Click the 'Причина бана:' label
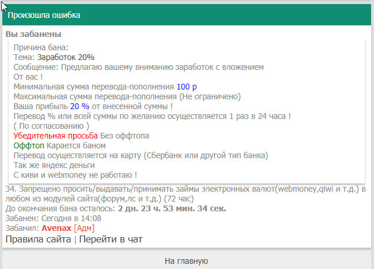The image size is (374, 269). point(41,47)
